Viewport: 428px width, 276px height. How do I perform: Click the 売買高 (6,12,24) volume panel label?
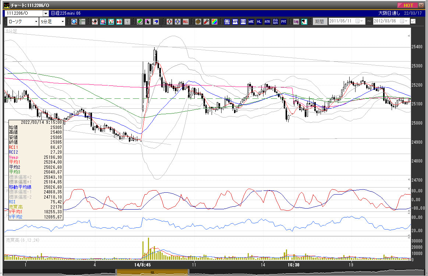tap(23, 240)
